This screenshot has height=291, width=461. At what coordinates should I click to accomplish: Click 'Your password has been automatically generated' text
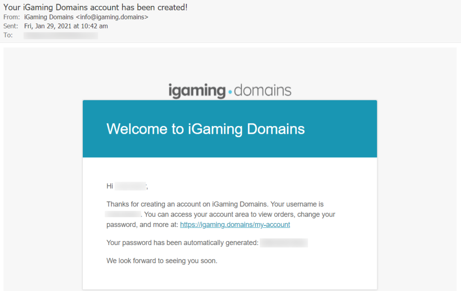tap(182, 243)
